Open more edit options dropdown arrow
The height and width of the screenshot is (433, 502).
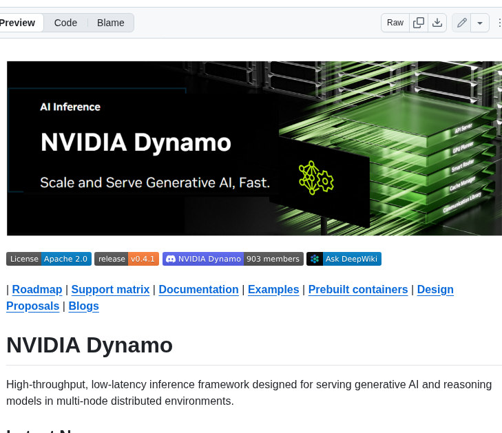tap(479, 23)
